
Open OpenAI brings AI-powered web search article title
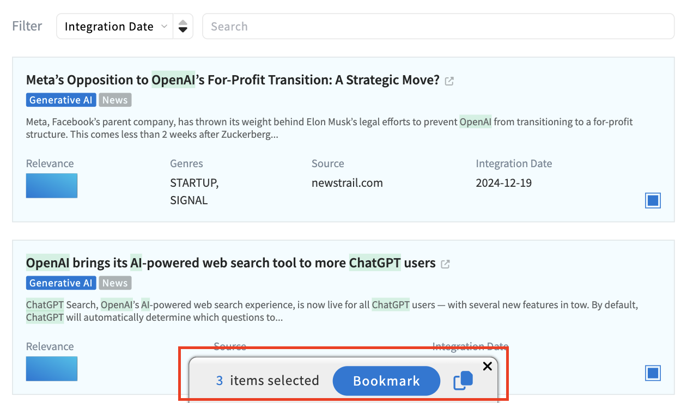[230, 263]
